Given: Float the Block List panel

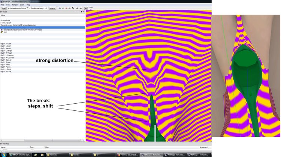Looking at the screenshot, I should pyautogui.click(x=82, y=12).
